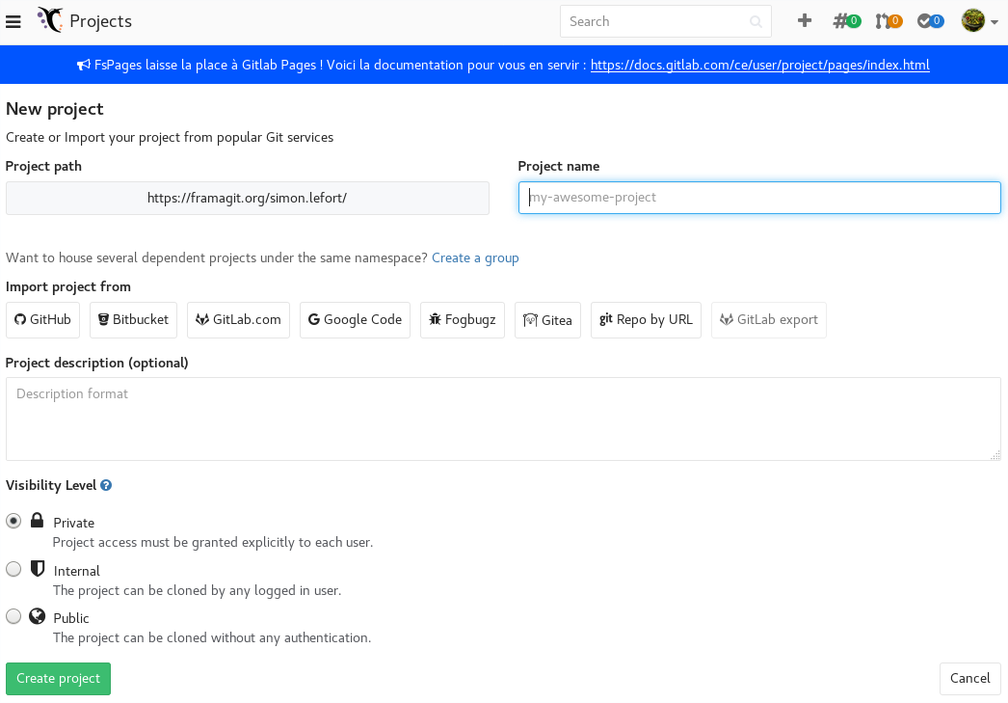
Task: Open the merge requests counter icon
Action: coord(889,21)
